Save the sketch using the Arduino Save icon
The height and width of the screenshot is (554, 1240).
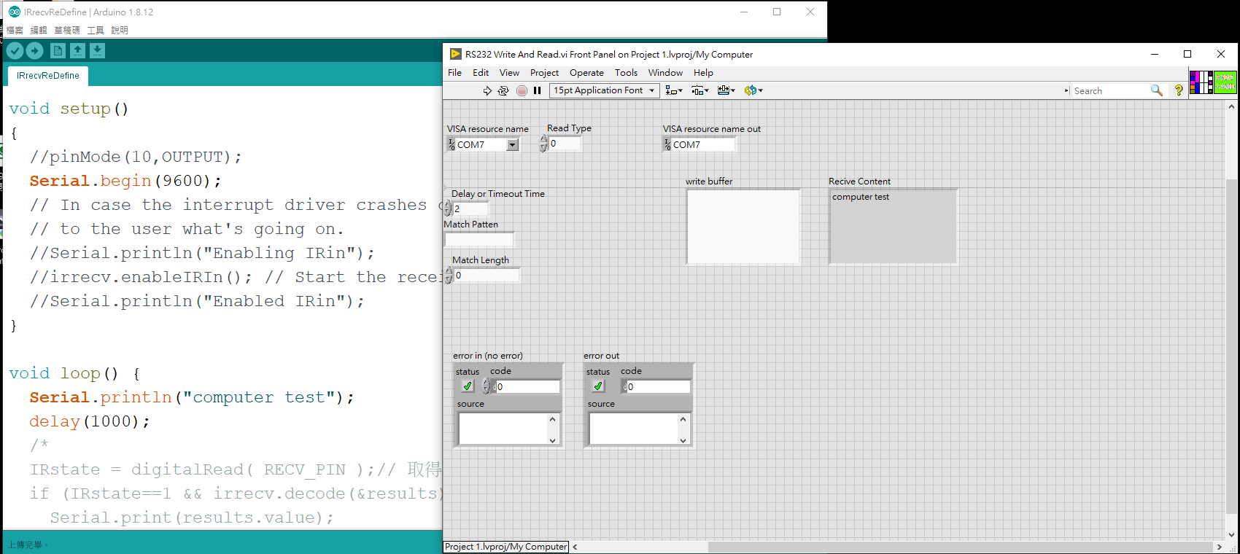point(97,50)
